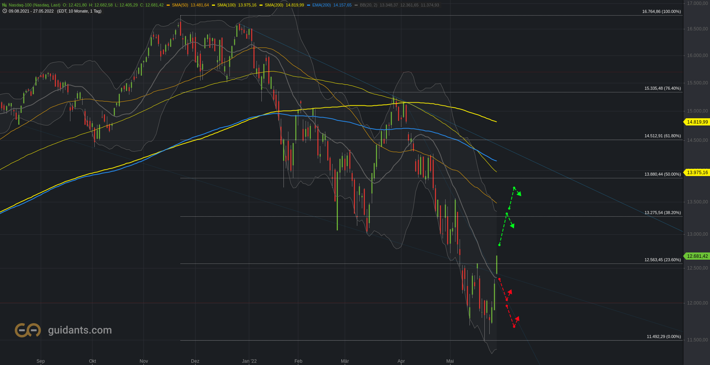The image size is (710, 365).
Task: Click the 14.500,00 price axis label
Action: click(x=697, y=140)
